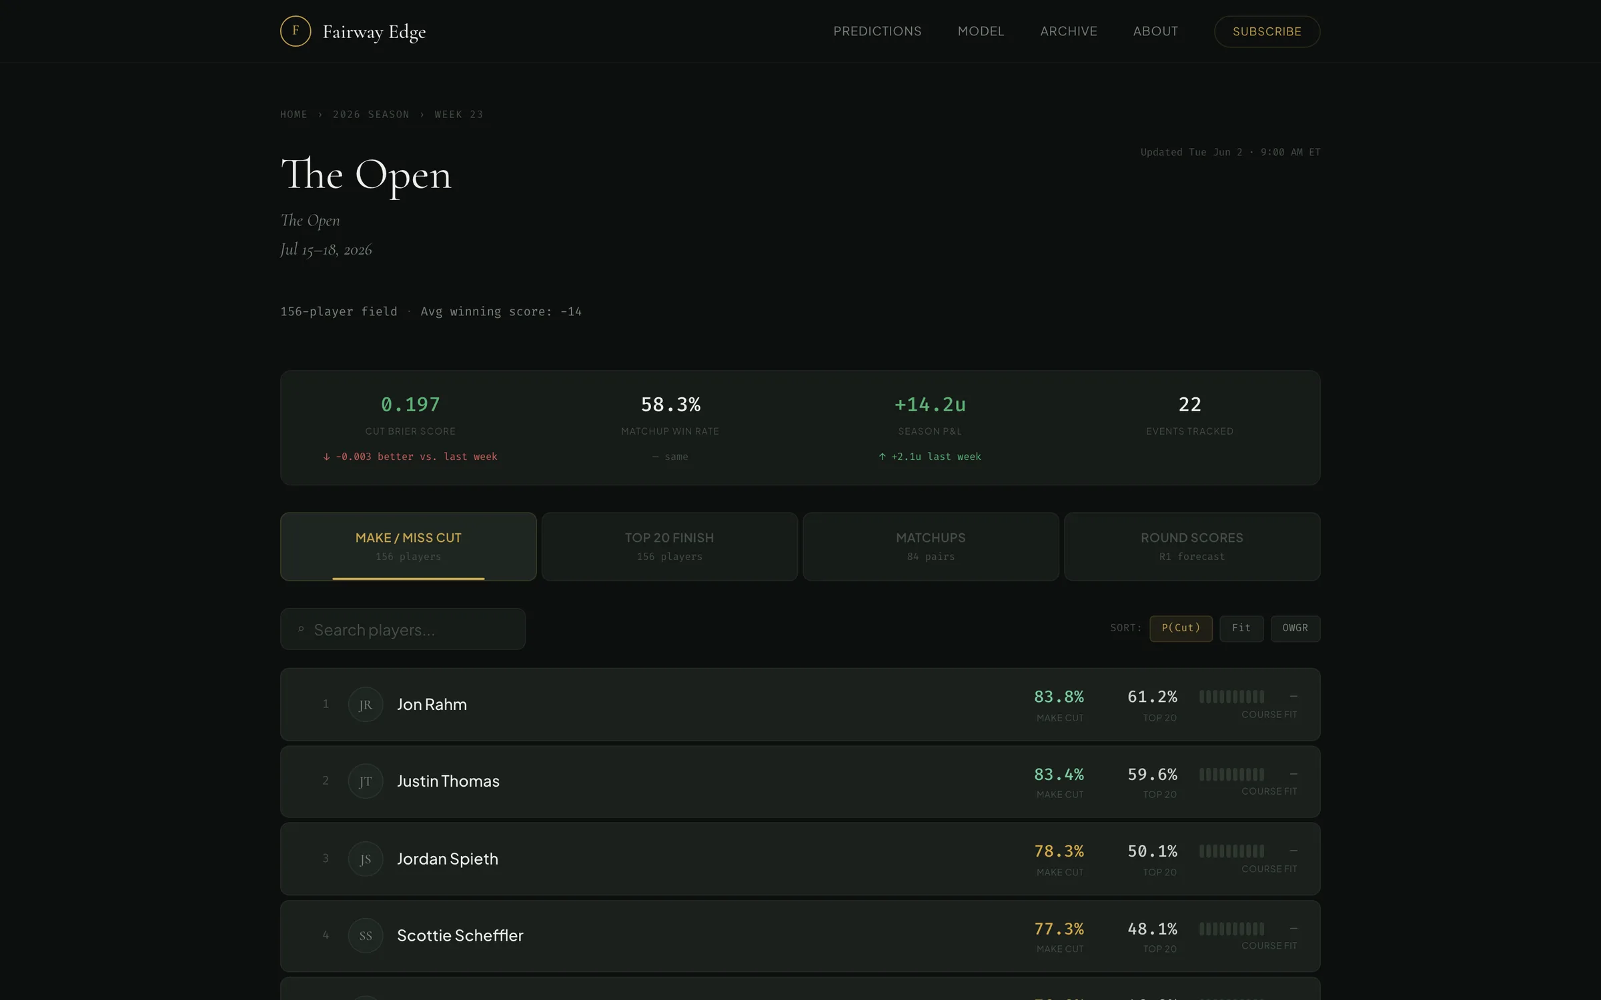This screenshot has width=1601, height=1000.
Task: Click the 83.8% make cut value
Action: [1059, 697]
